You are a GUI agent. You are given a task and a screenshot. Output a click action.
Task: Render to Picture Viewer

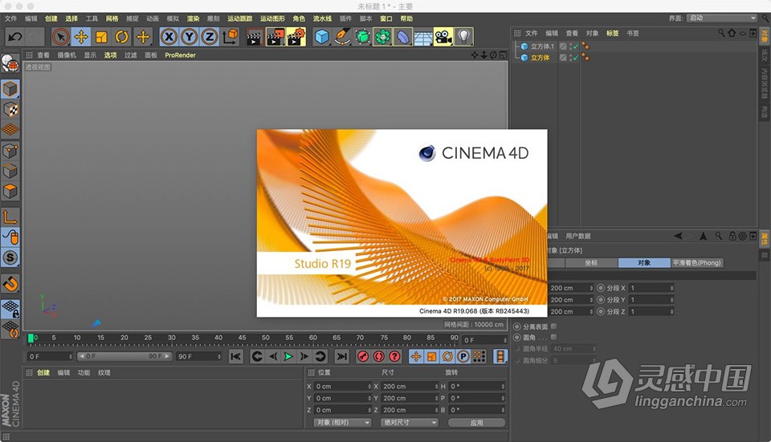point(275,37)
